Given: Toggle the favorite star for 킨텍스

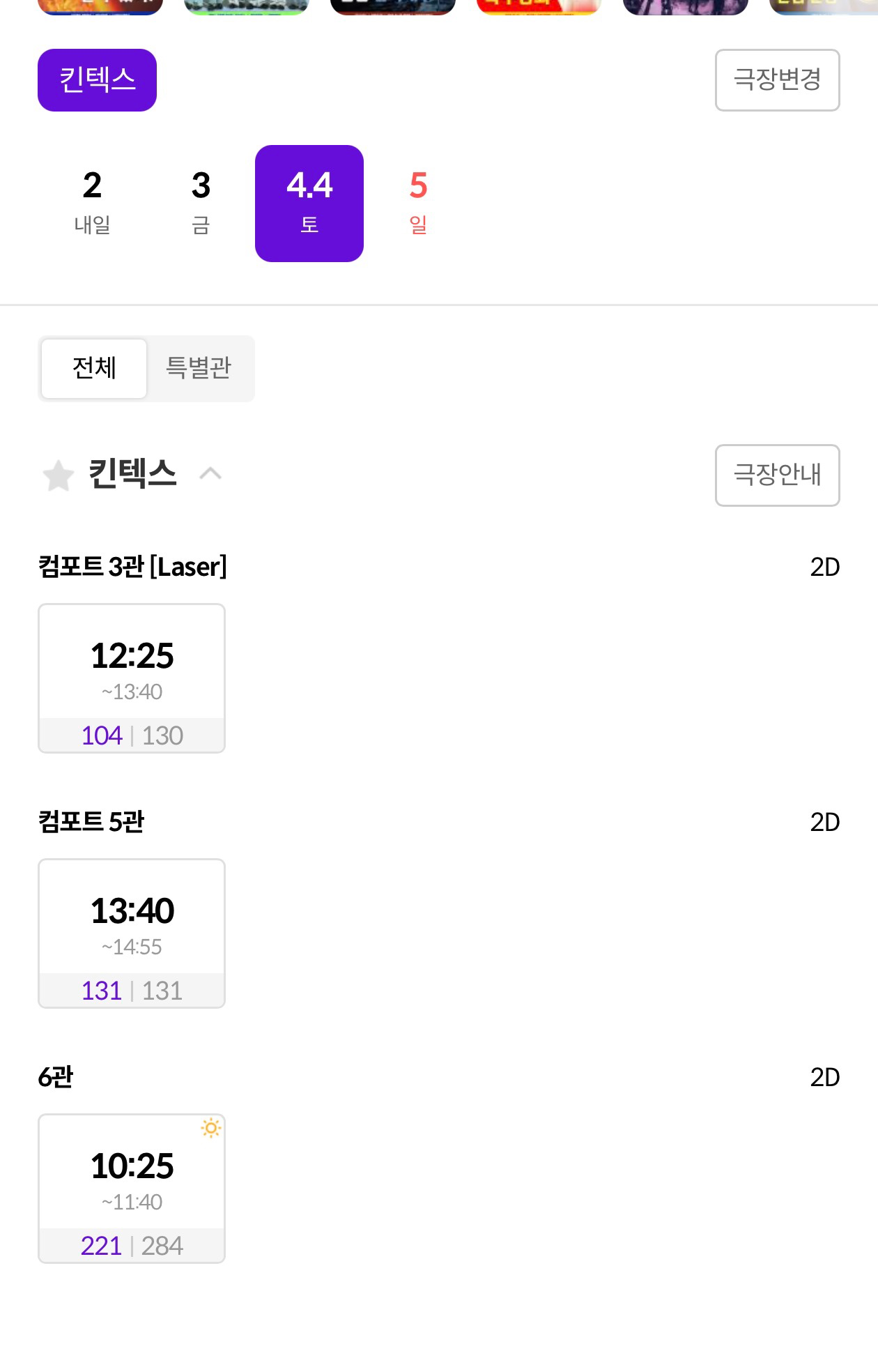Looking at the screenshot, I should tap(59, 475).
